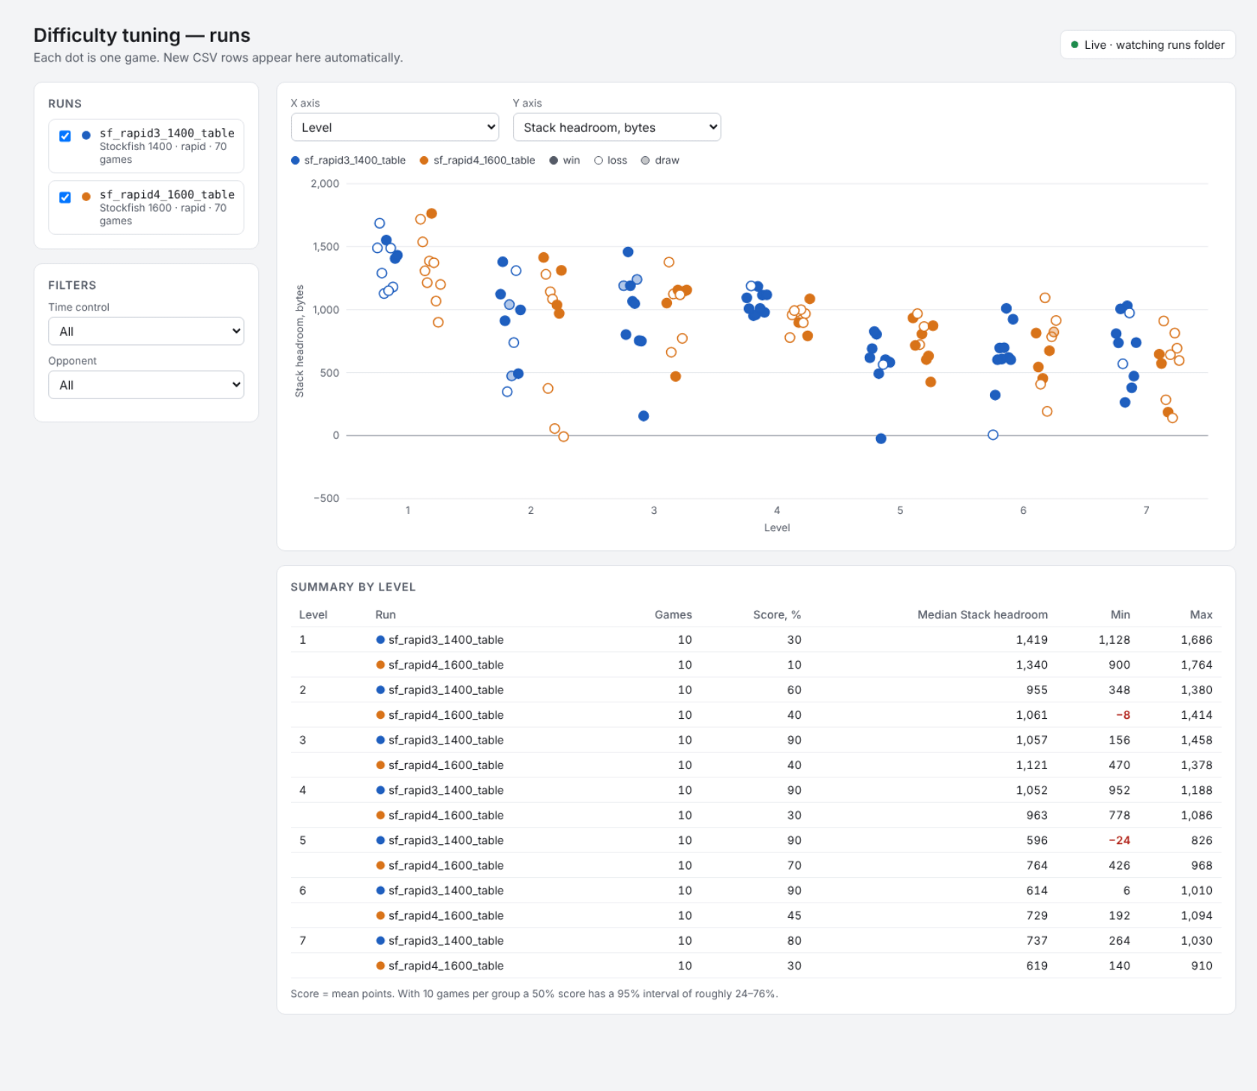Click the low blue dot at level 3
Screen dimensions: 1257x1091
643,416
